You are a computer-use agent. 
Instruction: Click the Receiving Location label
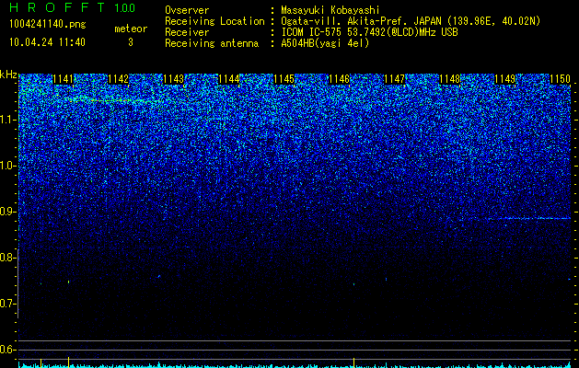click(x=214, y=21)
